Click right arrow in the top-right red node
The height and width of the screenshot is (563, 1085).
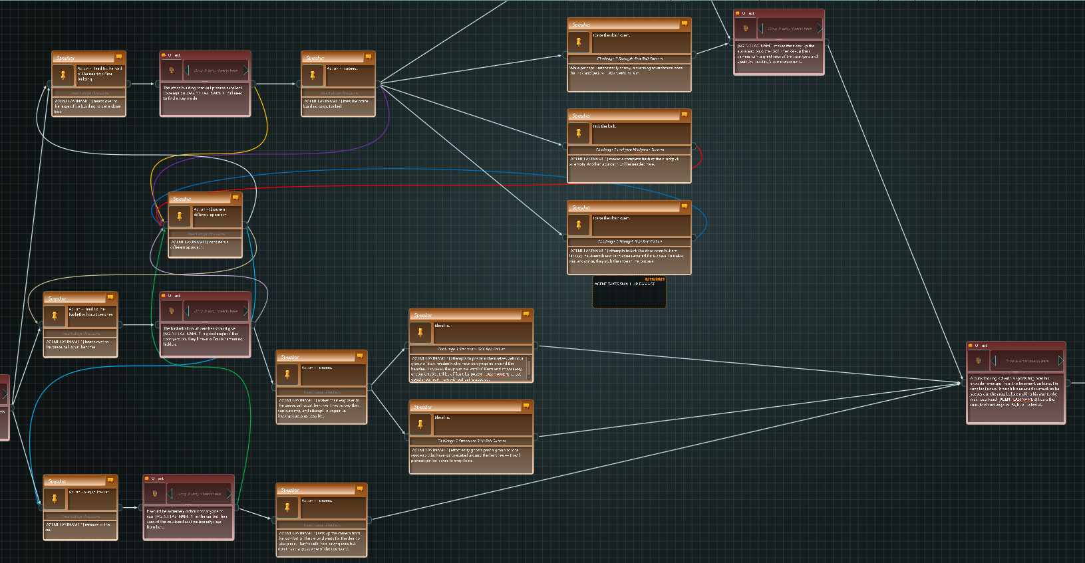(x=819, y=29)
